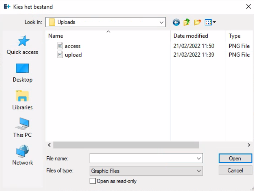The width and height of the screenshot is (254, 191).
Task: Select the access PNG file
Action: pyautogui.click(x=72, y=46)
